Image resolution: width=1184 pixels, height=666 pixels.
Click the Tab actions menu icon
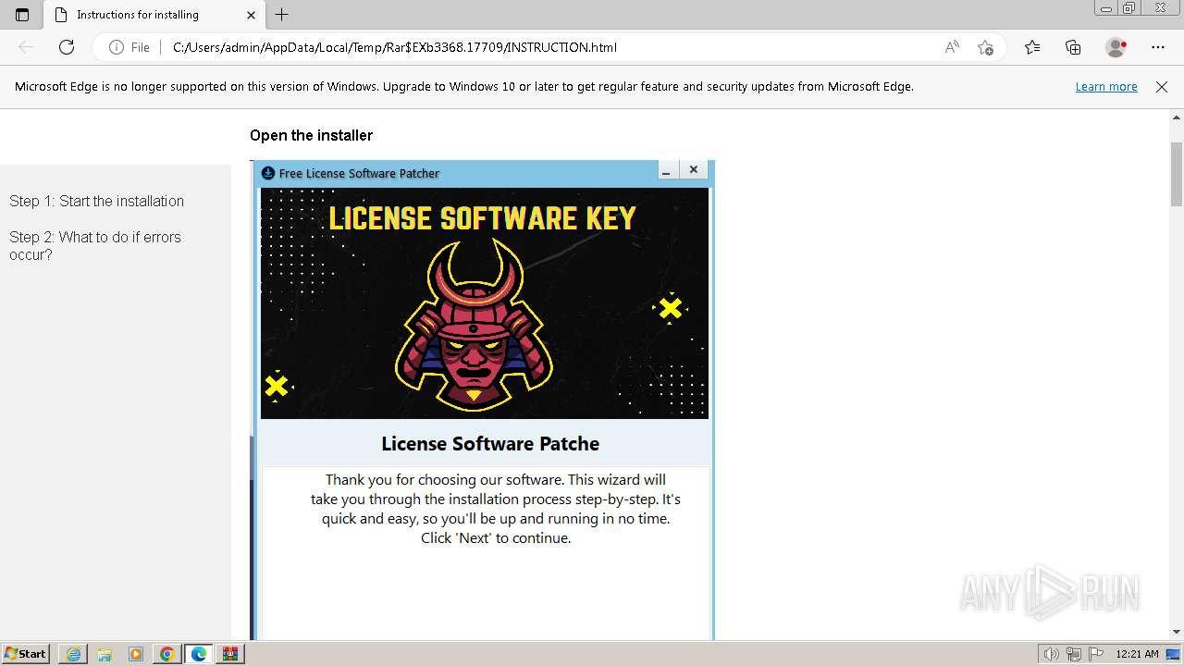pos(22,15)
